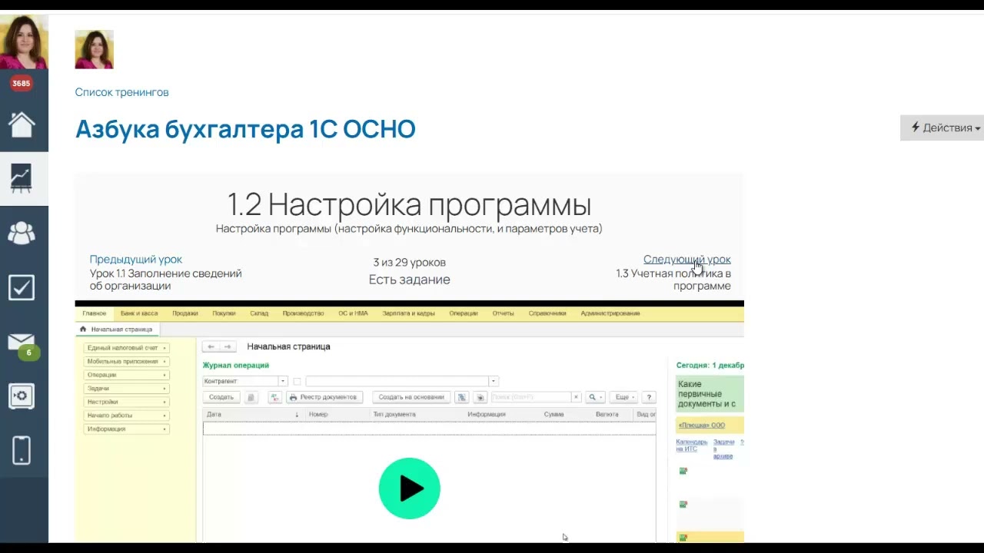The image size is (984, 553).
Task: Open the trainings chart board icon in sidebar
Action: coord(22,178)
